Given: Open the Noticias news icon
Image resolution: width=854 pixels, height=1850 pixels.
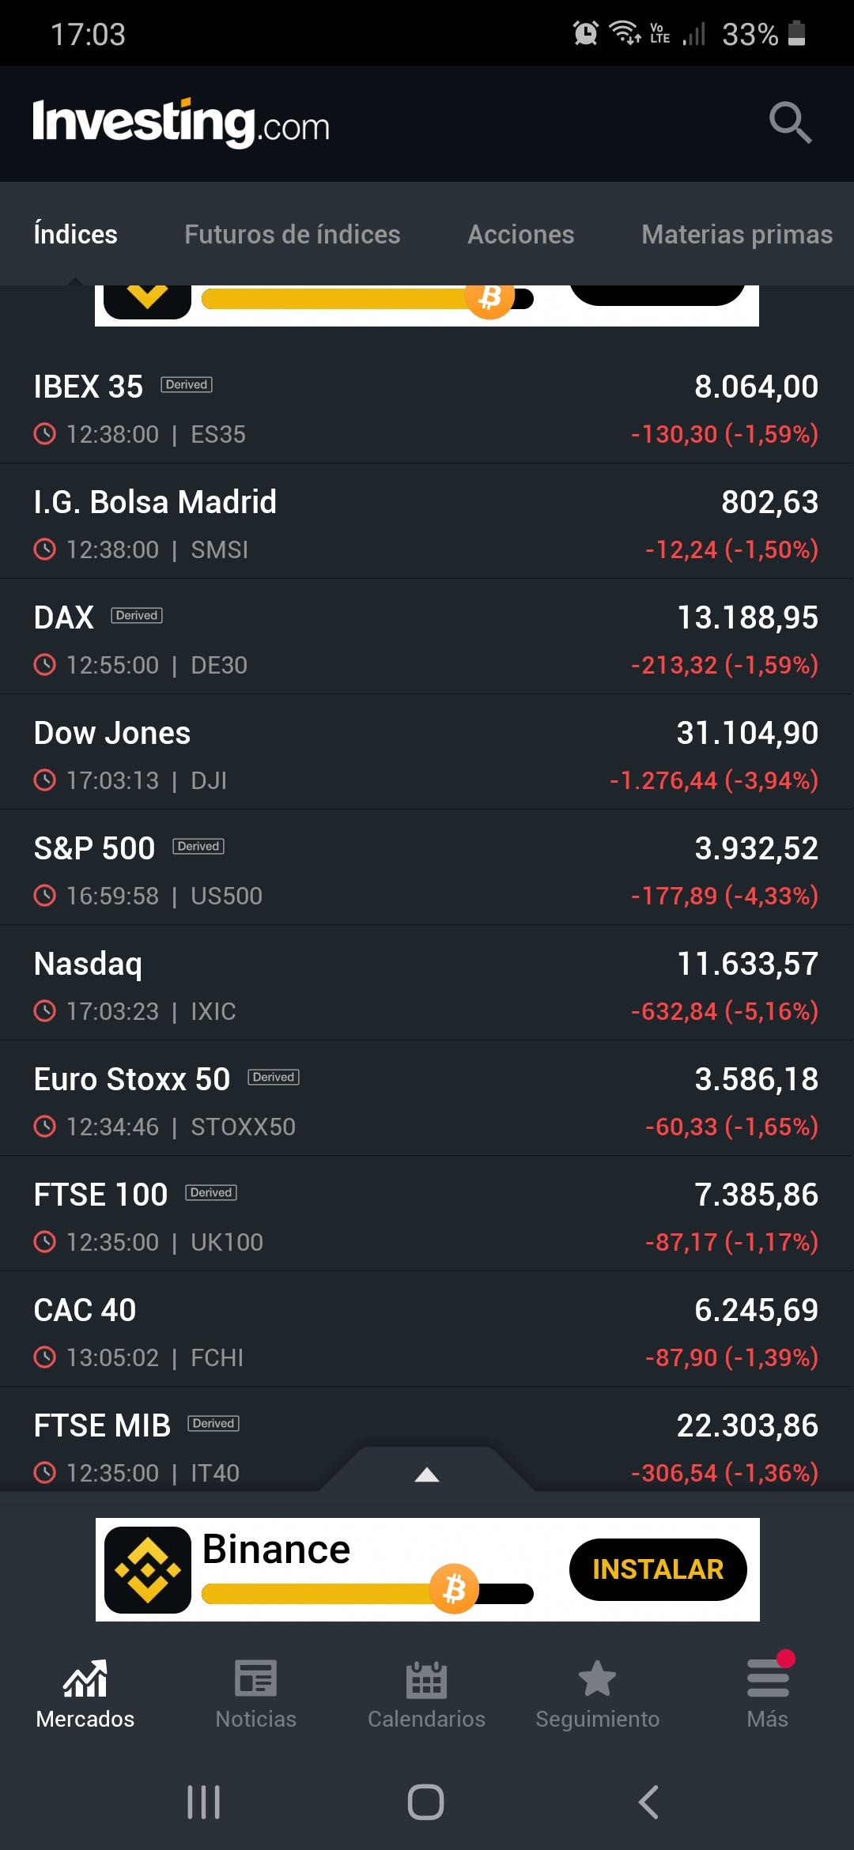Looking at the screenshot, I should (255, 1678).
